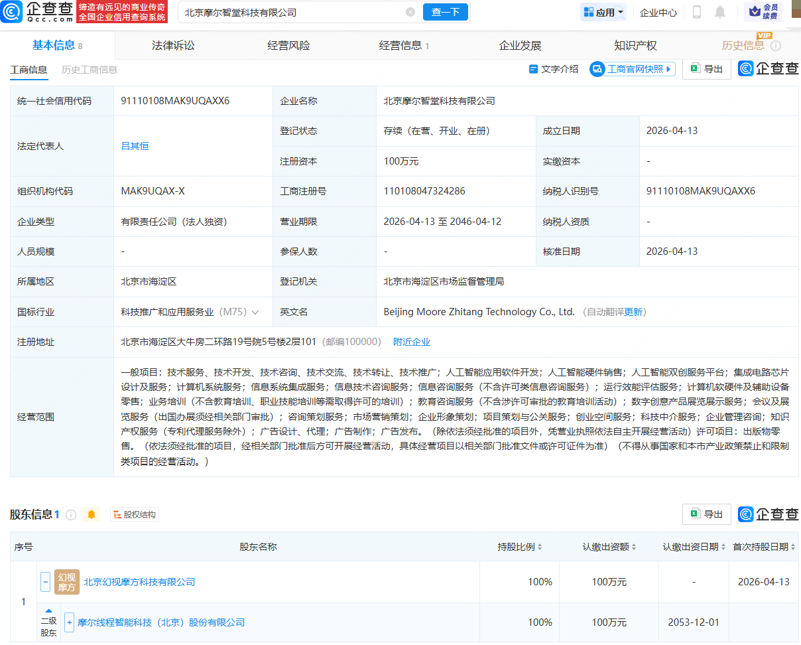Click the 导出 export icon in 股东信息 section
The width and height of the screenshot is (801, 645).
[706, 514]
